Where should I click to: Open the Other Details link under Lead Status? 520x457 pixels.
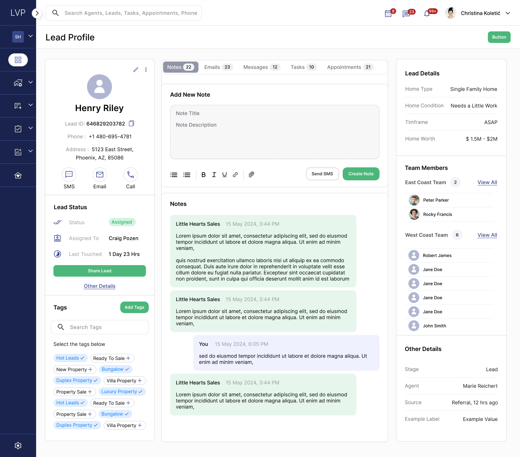coord(100,286)
